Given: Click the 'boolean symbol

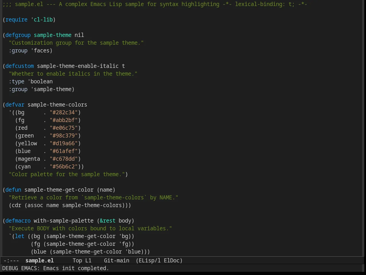Looking at the screenshot, I should (x=40, y=81).
